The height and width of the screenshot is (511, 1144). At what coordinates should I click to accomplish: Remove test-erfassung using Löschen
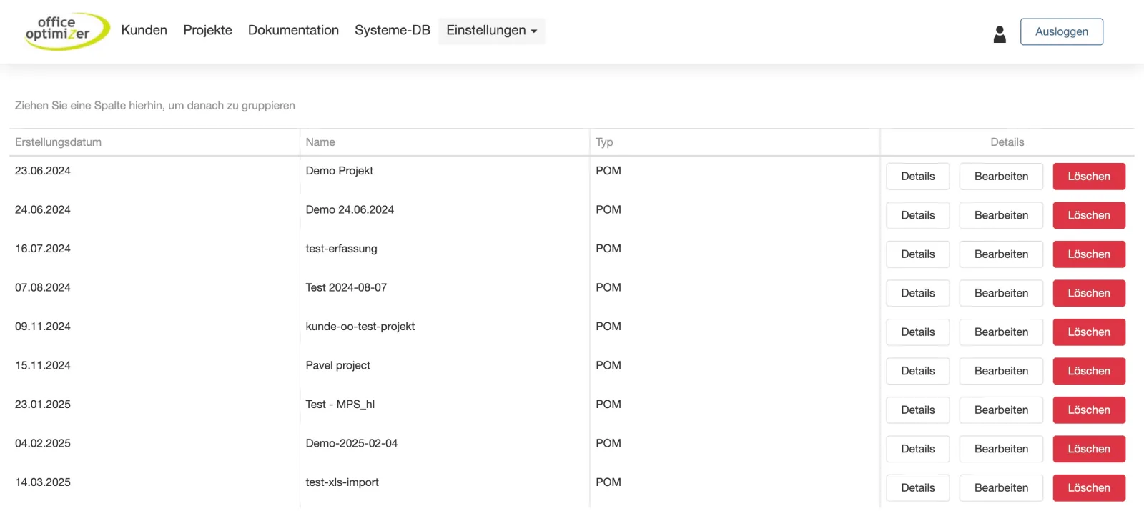pos(1089,254)
